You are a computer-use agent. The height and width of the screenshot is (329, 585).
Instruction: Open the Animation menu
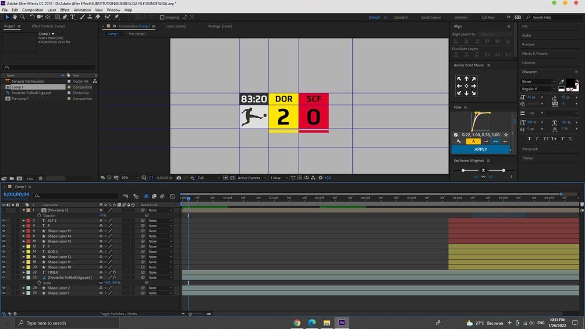[82, 10]
